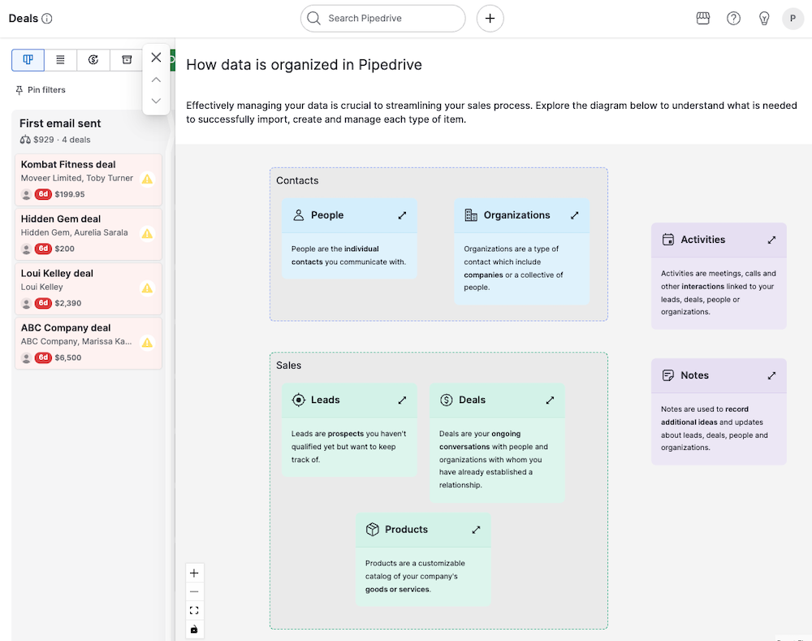Expand the Notes card
The width and height of the screenshot is (812, 641).
click(771, 375)
